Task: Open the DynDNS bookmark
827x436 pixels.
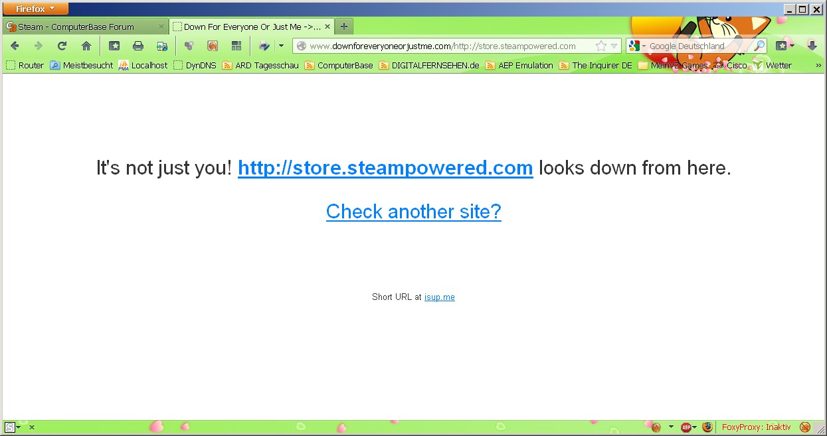Action: pyautogui.click(x=195, y=65)
